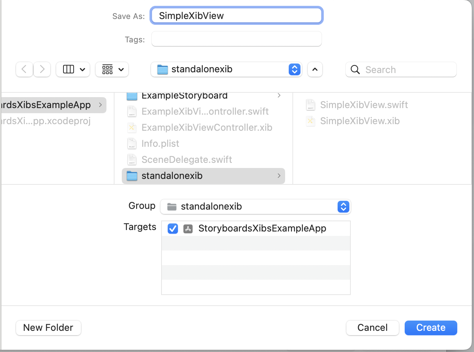Viewport: 474px width, 352px height.
Task: Expand the ExampleStoryboard folder chevron
Action: click(x=279, y=95)
